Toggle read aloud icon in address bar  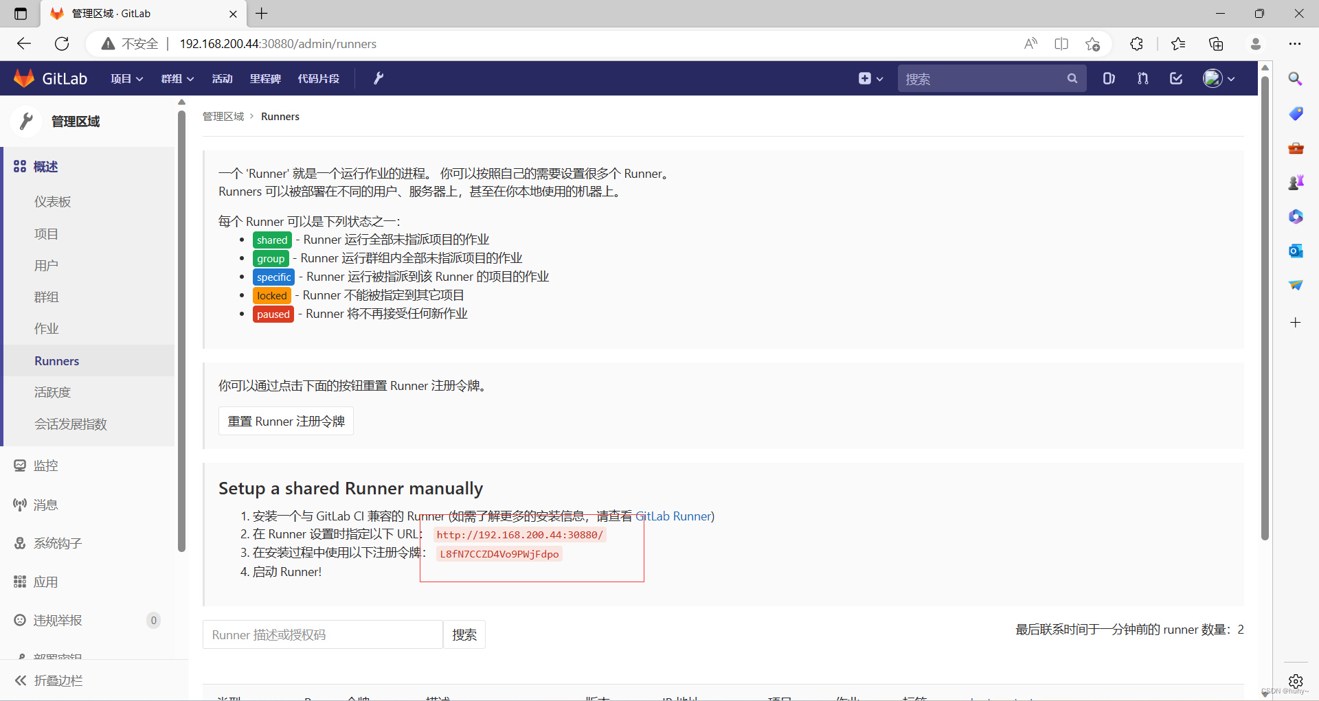point(1030,44)
